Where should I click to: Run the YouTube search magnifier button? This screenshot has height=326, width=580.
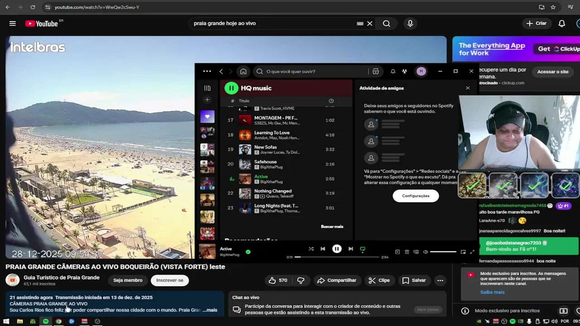[387, 24]
